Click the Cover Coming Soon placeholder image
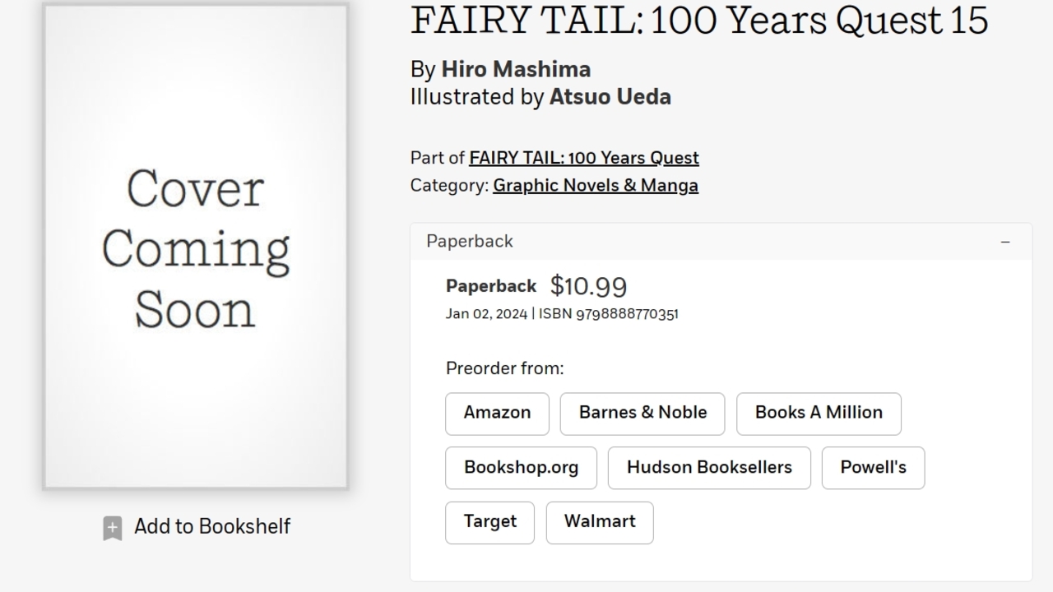 click(196, 247)
